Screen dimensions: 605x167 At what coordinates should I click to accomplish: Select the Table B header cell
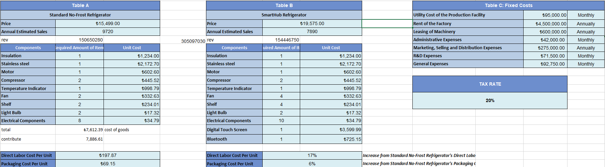284,5
